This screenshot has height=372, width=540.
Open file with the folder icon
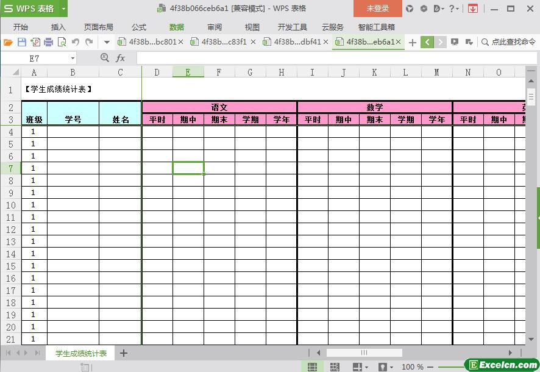(8, 42)
